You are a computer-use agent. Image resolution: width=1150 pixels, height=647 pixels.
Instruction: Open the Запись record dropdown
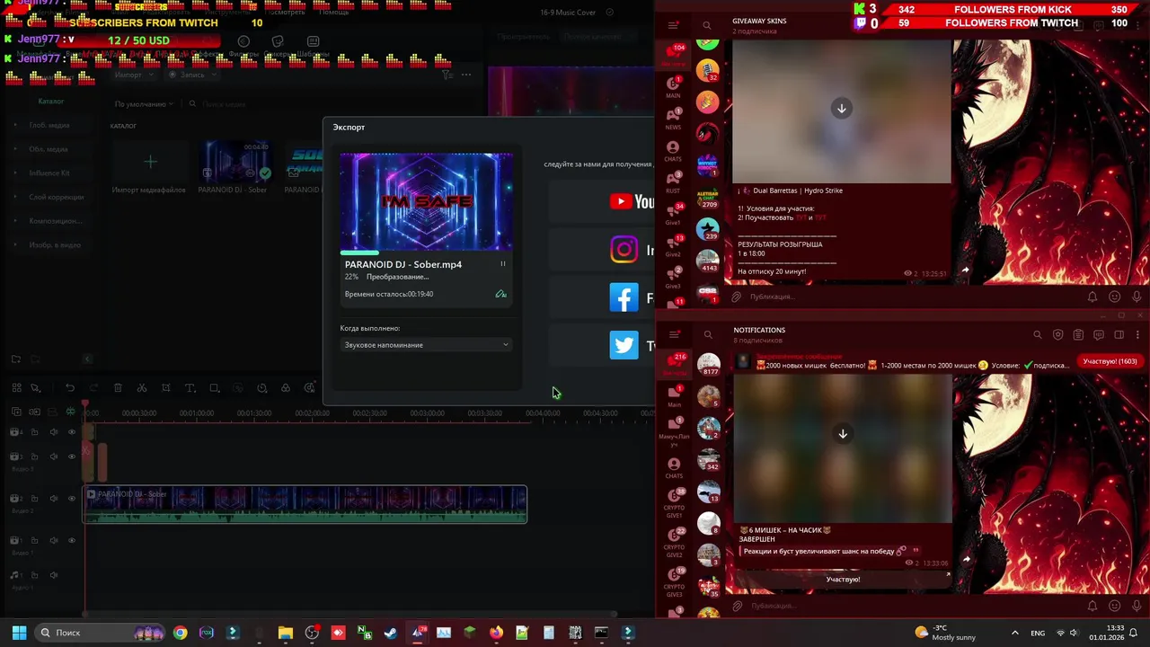[191, 75]
